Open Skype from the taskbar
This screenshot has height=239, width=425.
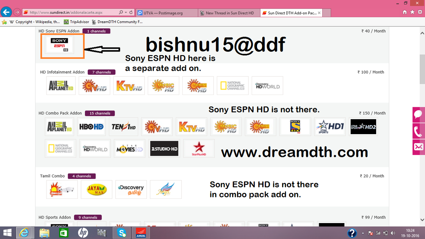[x=121, y=232]
